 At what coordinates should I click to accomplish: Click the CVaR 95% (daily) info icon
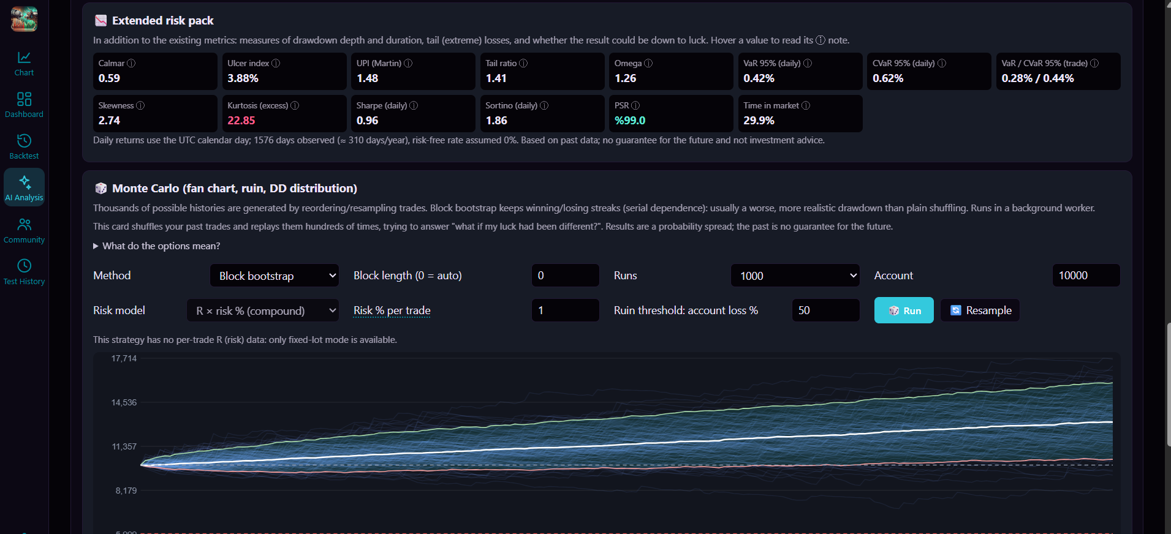(x=942, y=63)
